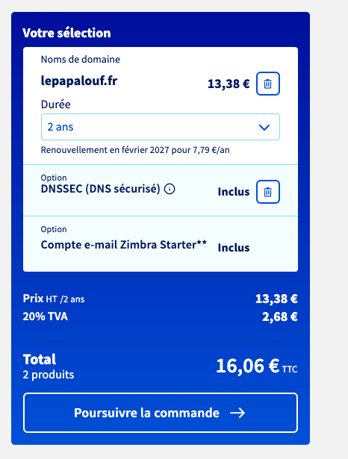Remove the DNSSEC option with its trash icon
Screen dimensions: 348x459
tap(268, 192)
